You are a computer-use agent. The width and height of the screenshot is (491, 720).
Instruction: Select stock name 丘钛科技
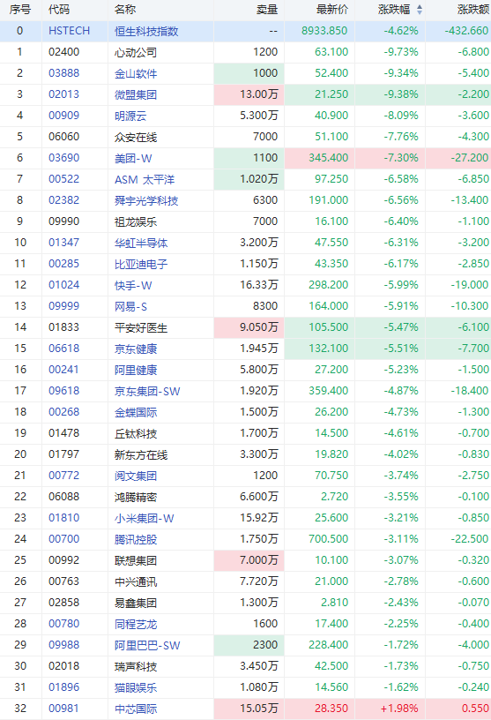(136, 433)
